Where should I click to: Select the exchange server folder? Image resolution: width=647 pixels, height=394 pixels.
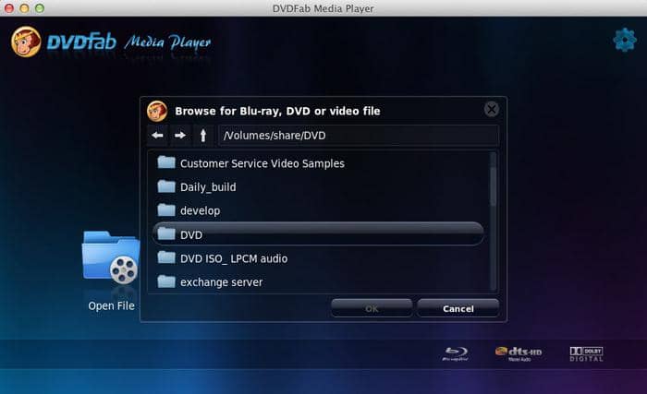318,282
